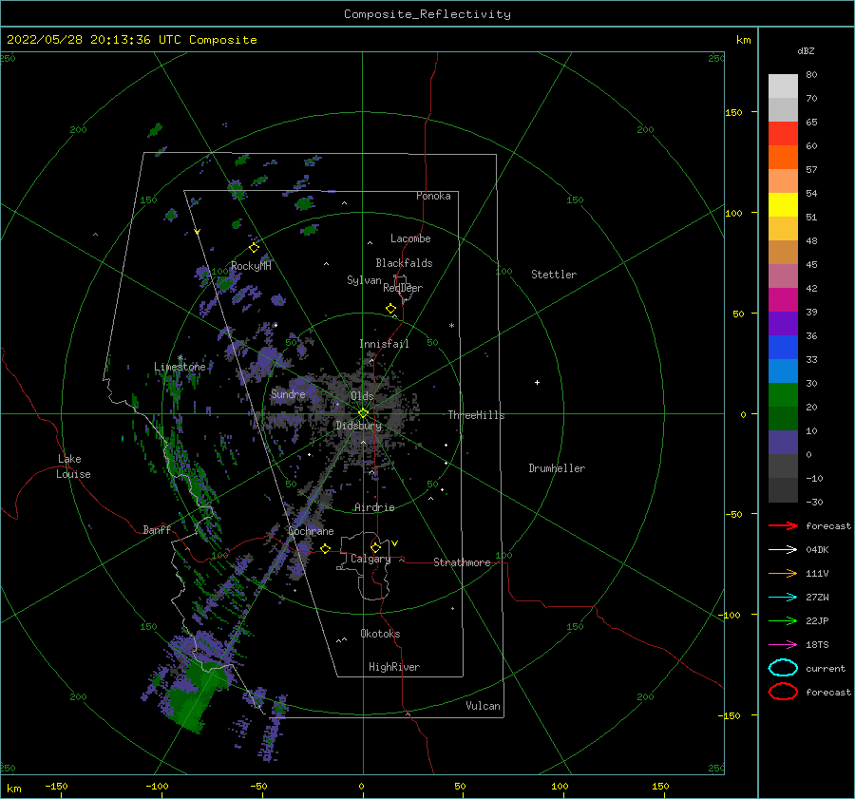Viewport: 855px width, 799px height.
Task: Click the Blackfalds town label
Action: point(404,263)
